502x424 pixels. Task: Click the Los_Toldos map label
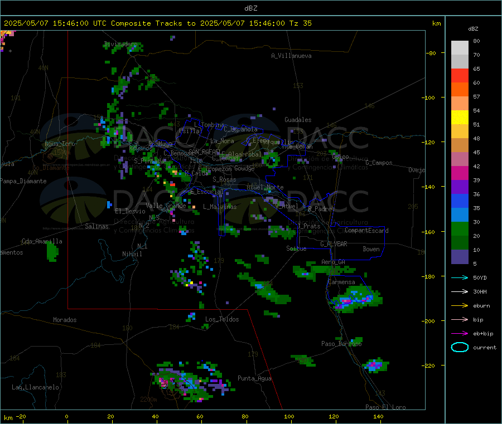coord(222,319)
